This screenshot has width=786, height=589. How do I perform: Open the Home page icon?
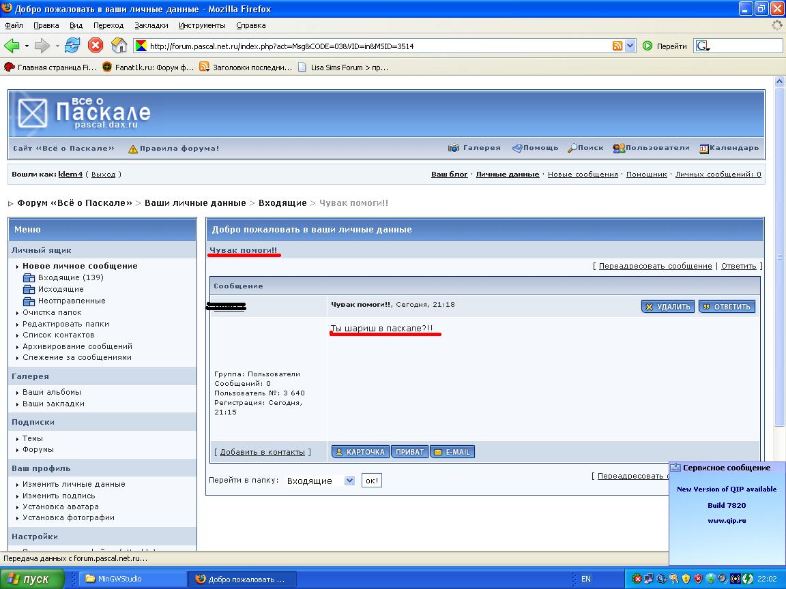[x=119, y=46]
